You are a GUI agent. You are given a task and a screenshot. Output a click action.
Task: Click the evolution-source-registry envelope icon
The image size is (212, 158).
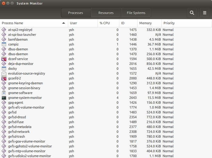(4, 73)
